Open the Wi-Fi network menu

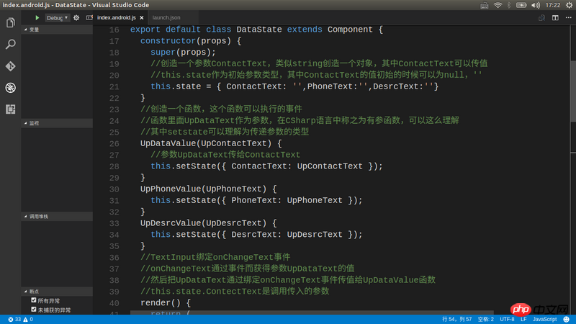click(498, 5)
